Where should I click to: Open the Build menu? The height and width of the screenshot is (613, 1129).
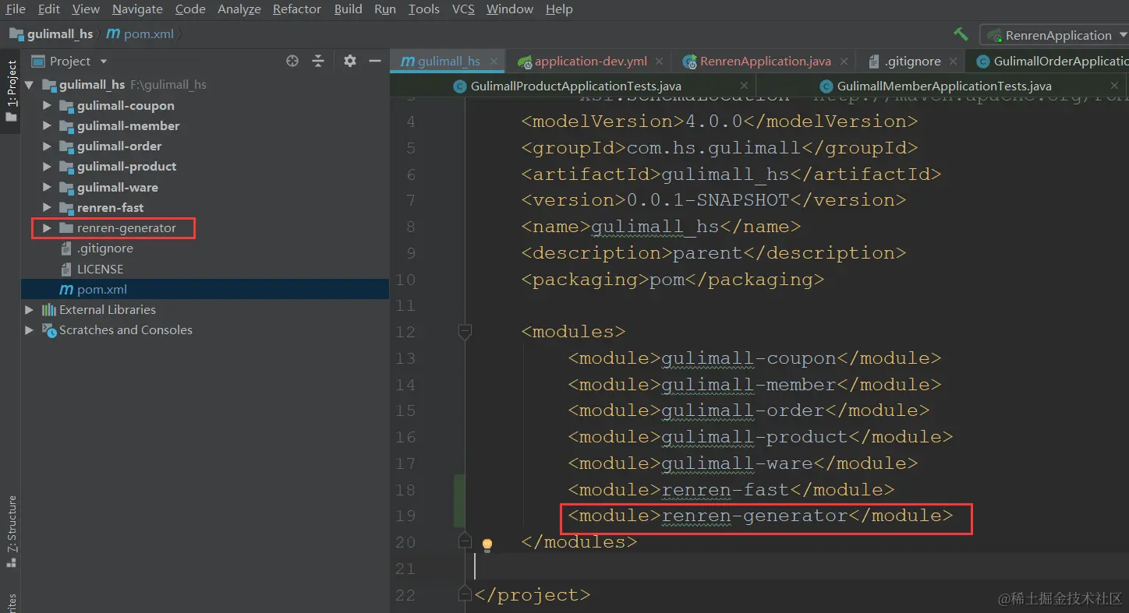(x=348, y=9)
